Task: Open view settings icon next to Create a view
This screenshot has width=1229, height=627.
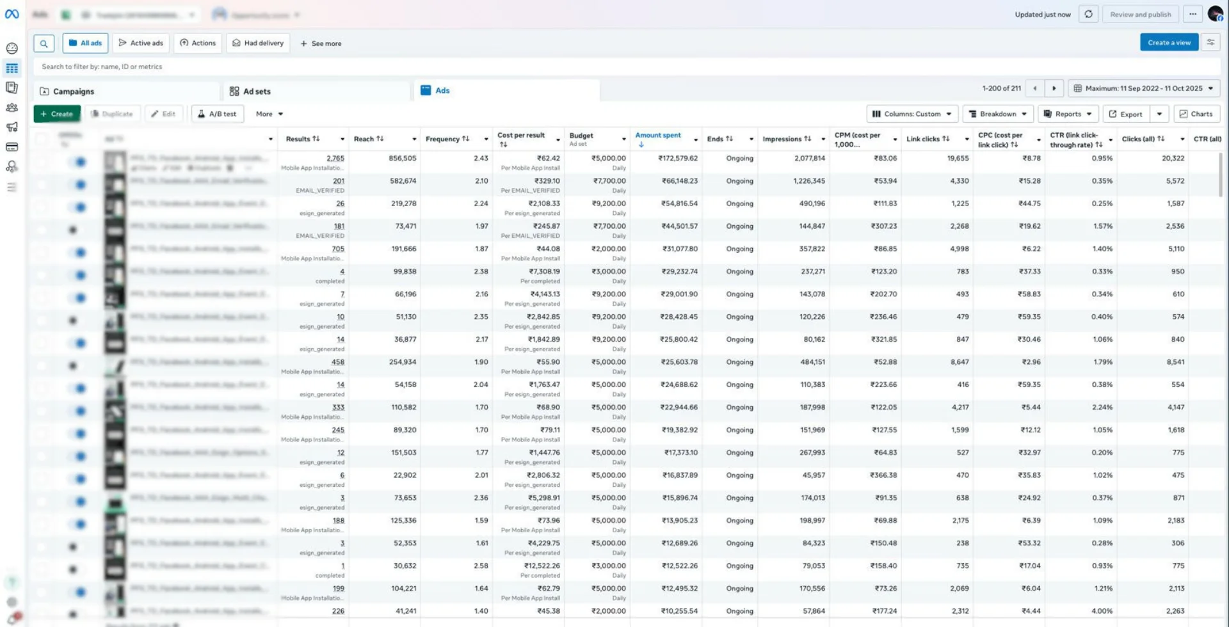Action: click(x=1210, y=42)
